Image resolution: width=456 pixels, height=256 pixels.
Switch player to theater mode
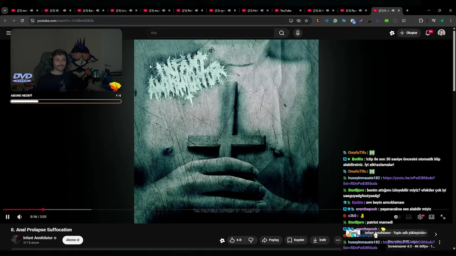click(431, 217)
